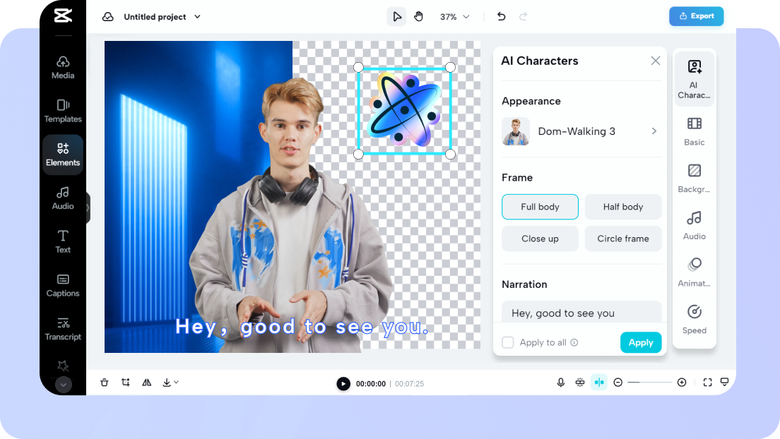Click the timeline zoom slider

650,383
